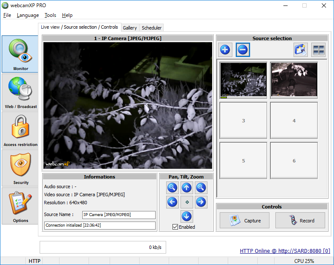Switch to the Gallery tab
Screen dimensions: 334x265
coord(130,28)
